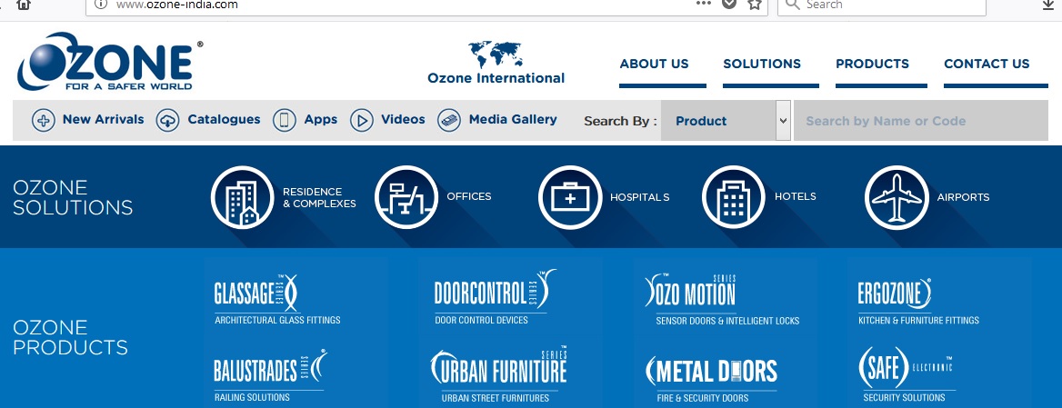Screen dimensions: 1062x408
Task: Click Architectural Glass Fittings text
Action: 277,320
